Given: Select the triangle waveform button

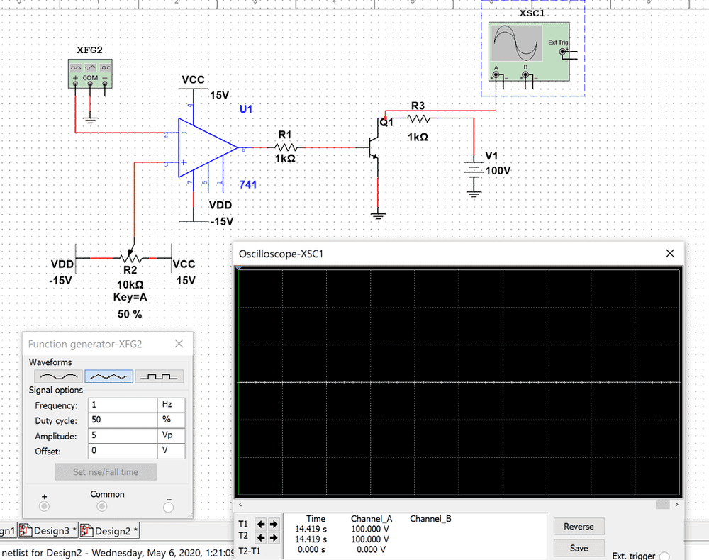Looking at the screenshot, I should (x=109, y=376).
